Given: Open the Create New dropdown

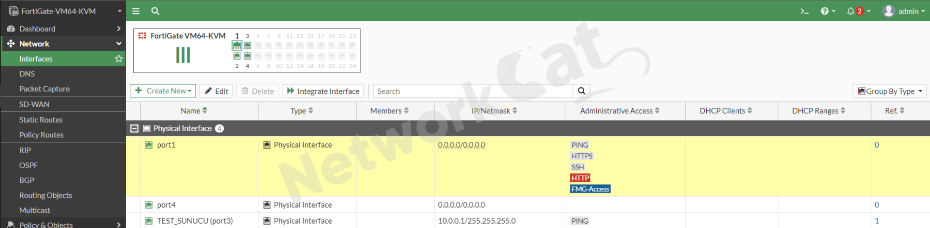Looking at the screenshot, I should [163, 91].
